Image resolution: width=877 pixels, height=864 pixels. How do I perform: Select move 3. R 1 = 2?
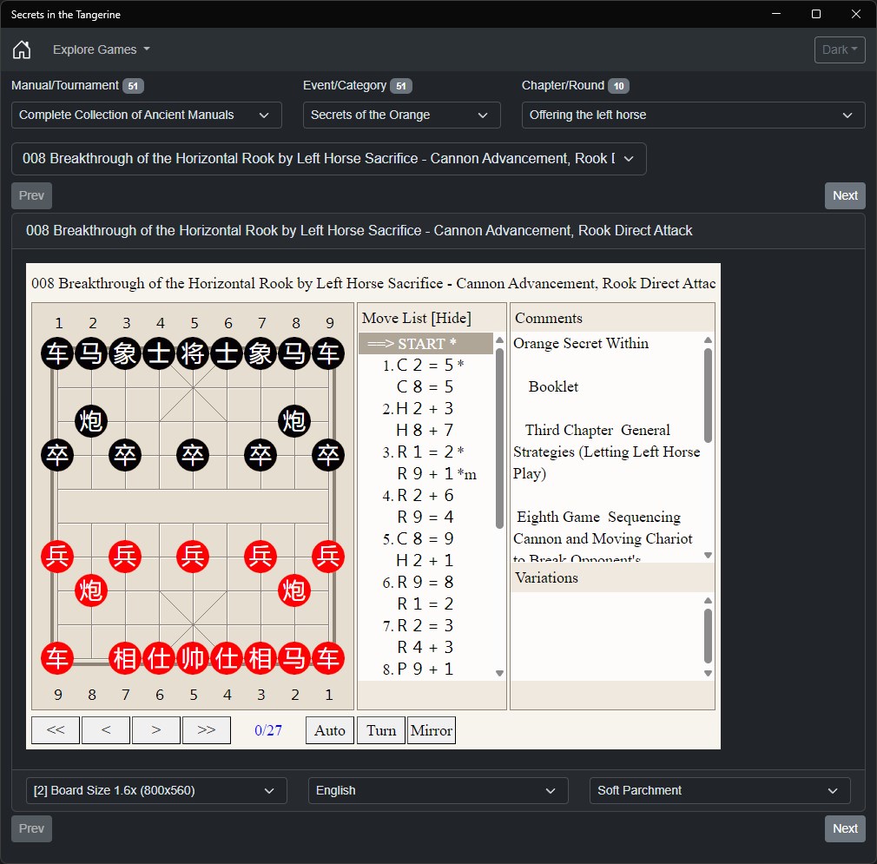click(424, 452)
